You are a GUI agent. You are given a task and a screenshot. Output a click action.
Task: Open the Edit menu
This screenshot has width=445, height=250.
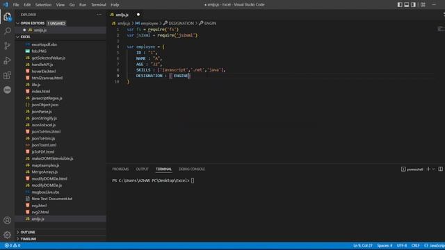coord(27,5)
